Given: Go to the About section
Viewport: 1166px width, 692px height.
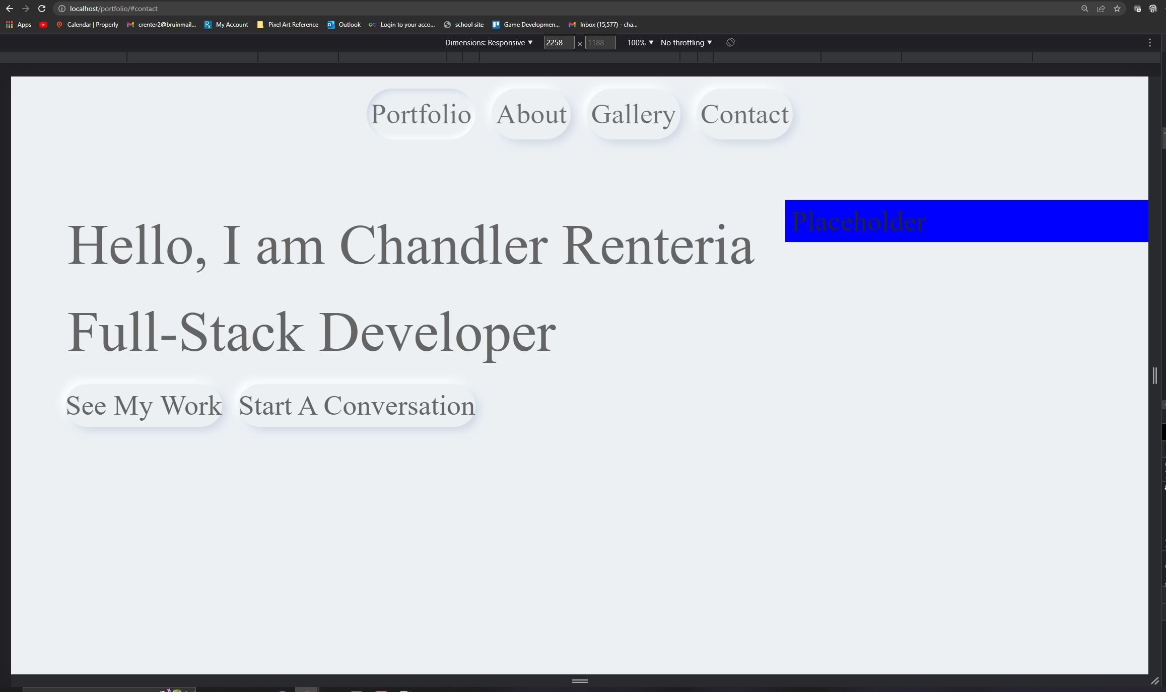Looking at the screenshot, I should tap(531, 114).
